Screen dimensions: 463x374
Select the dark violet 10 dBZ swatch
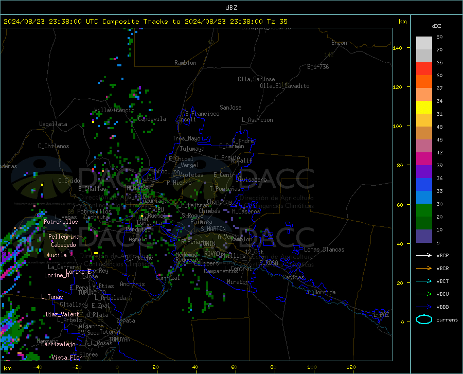click(x=424, y=236)
